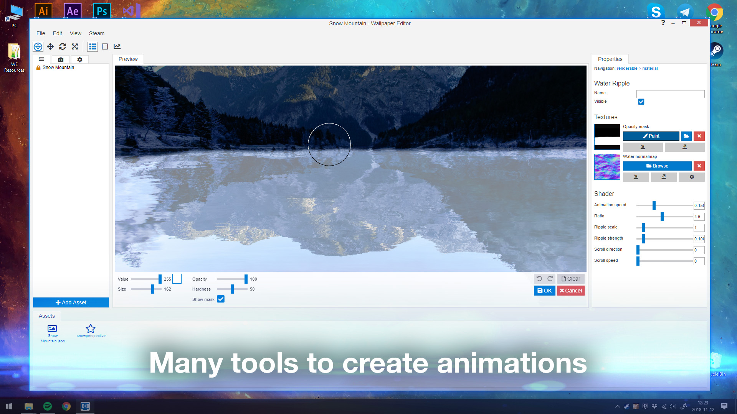Select the move/transform tool icon
The height and width of the screenshot is (414, 737).
[50, 46]
